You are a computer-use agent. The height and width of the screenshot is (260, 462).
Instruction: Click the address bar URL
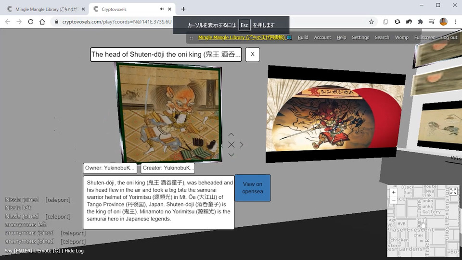116,22
